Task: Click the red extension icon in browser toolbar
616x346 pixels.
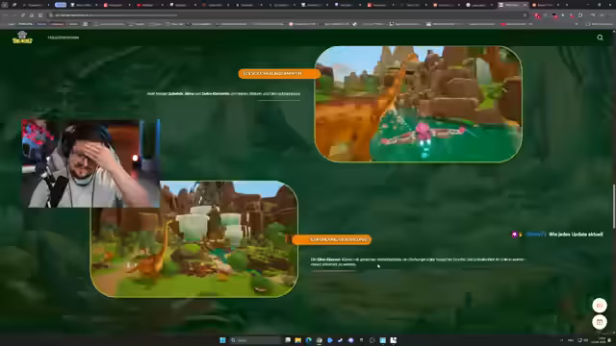Action: 537,15
